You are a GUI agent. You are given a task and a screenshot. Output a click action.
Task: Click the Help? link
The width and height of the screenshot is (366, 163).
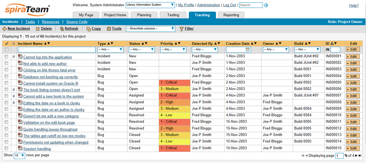[x=354, y=5]
